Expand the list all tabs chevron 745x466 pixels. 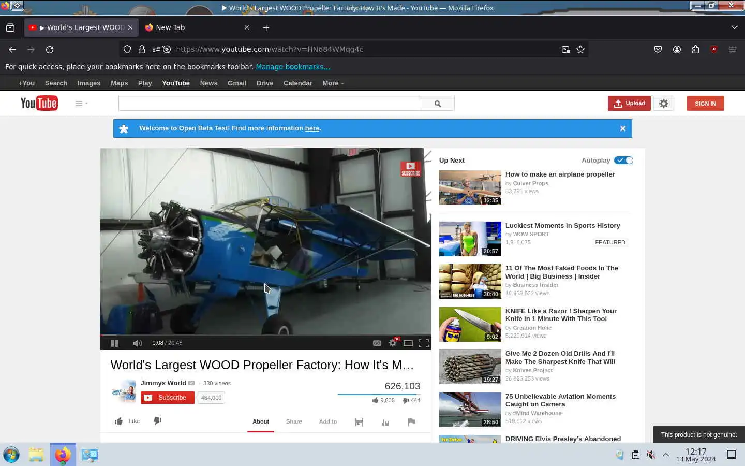pyautogui.click(x=734, y=28)
